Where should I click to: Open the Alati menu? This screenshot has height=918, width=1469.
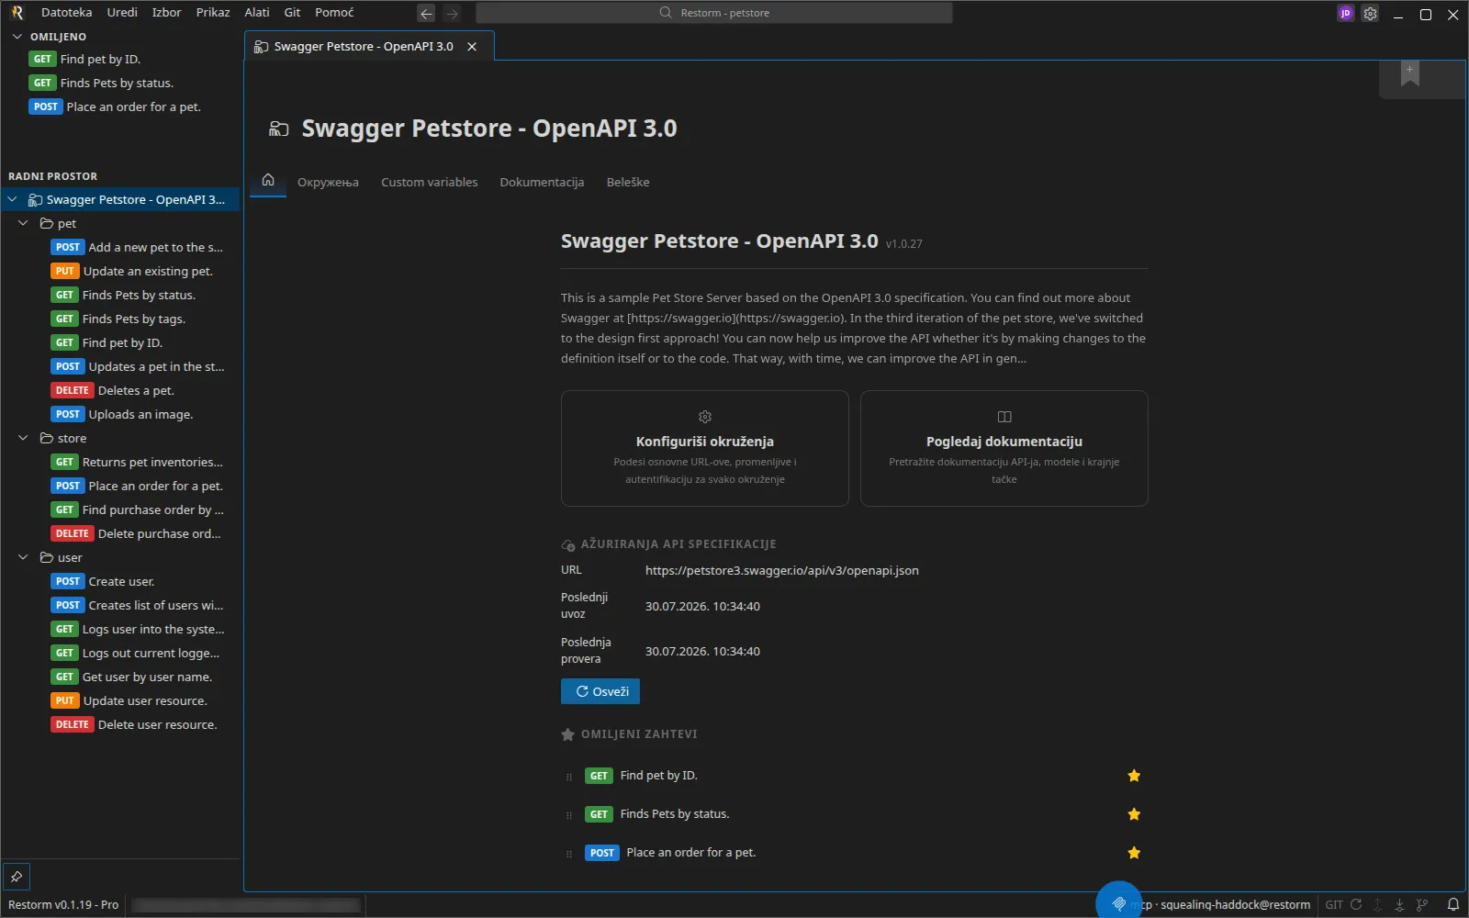point(257,13)
